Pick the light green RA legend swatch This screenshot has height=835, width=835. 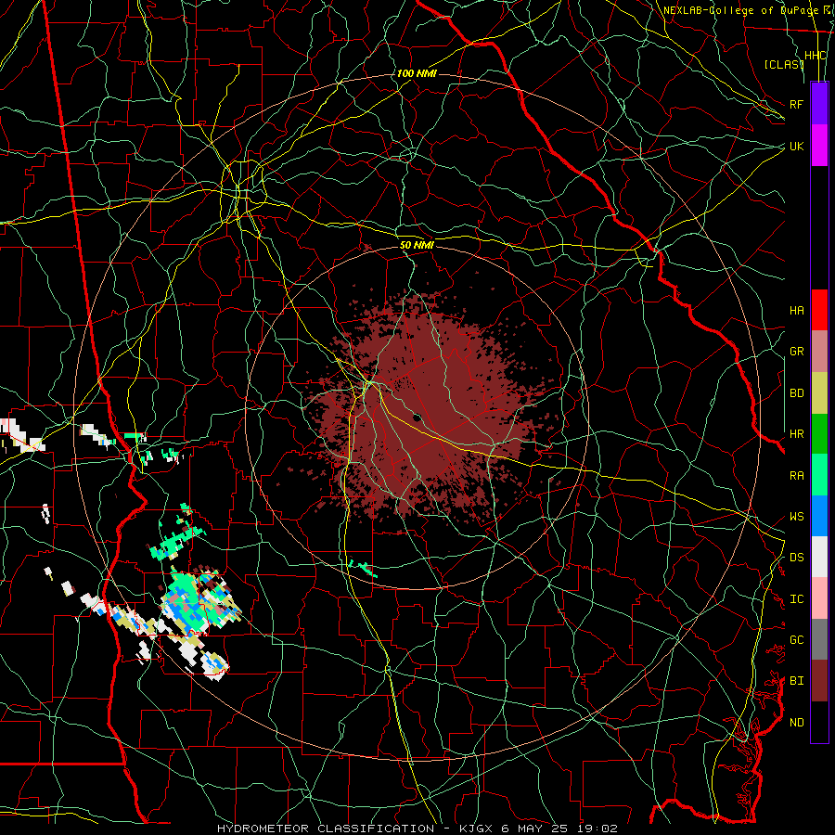[819, 475]
